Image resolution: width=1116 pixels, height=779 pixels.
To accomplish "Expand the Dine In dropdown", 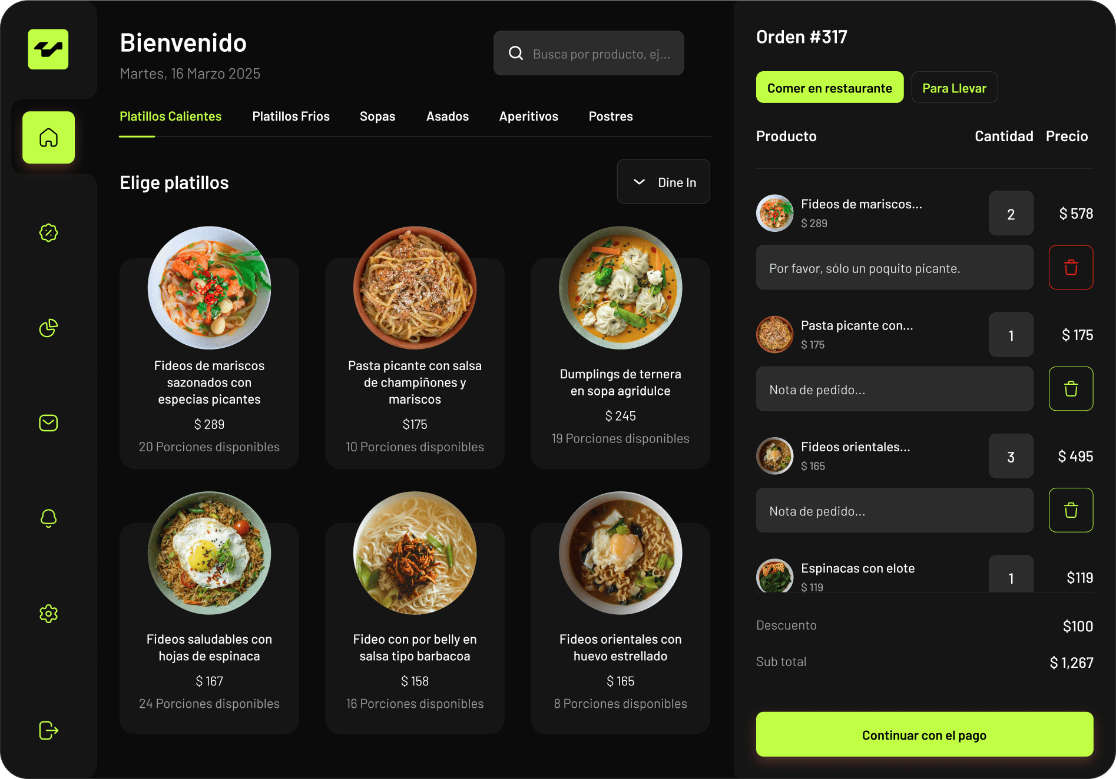I will [663, 182].
